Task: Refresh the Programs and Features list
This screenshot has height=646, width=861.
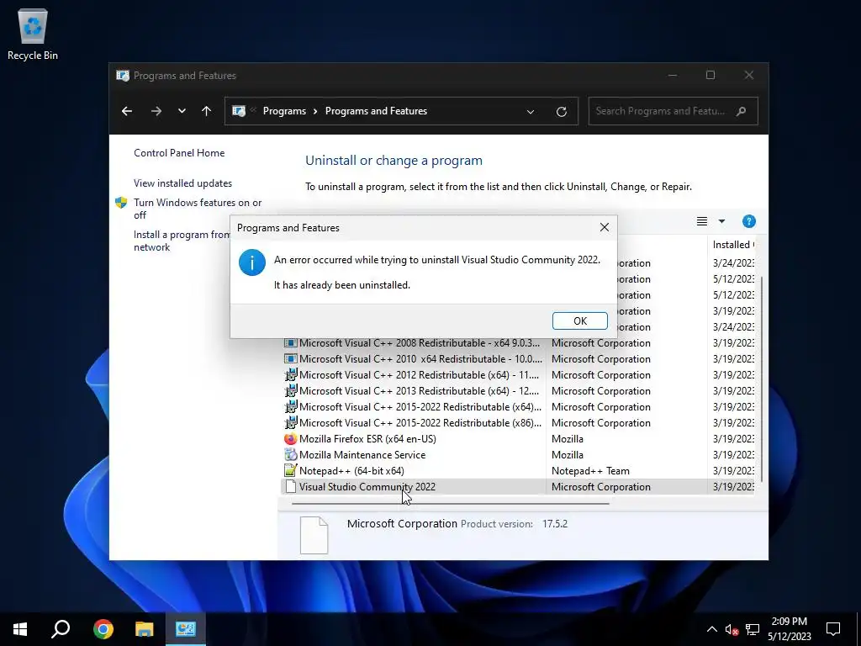Action: tap(561, 112)
